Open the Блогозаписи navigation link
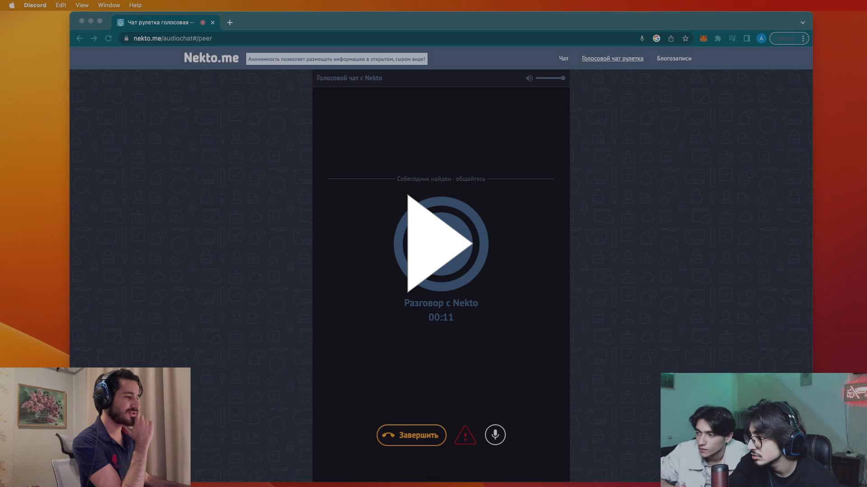867x487 pixels. pyautogui.click(x=674, y=59)
